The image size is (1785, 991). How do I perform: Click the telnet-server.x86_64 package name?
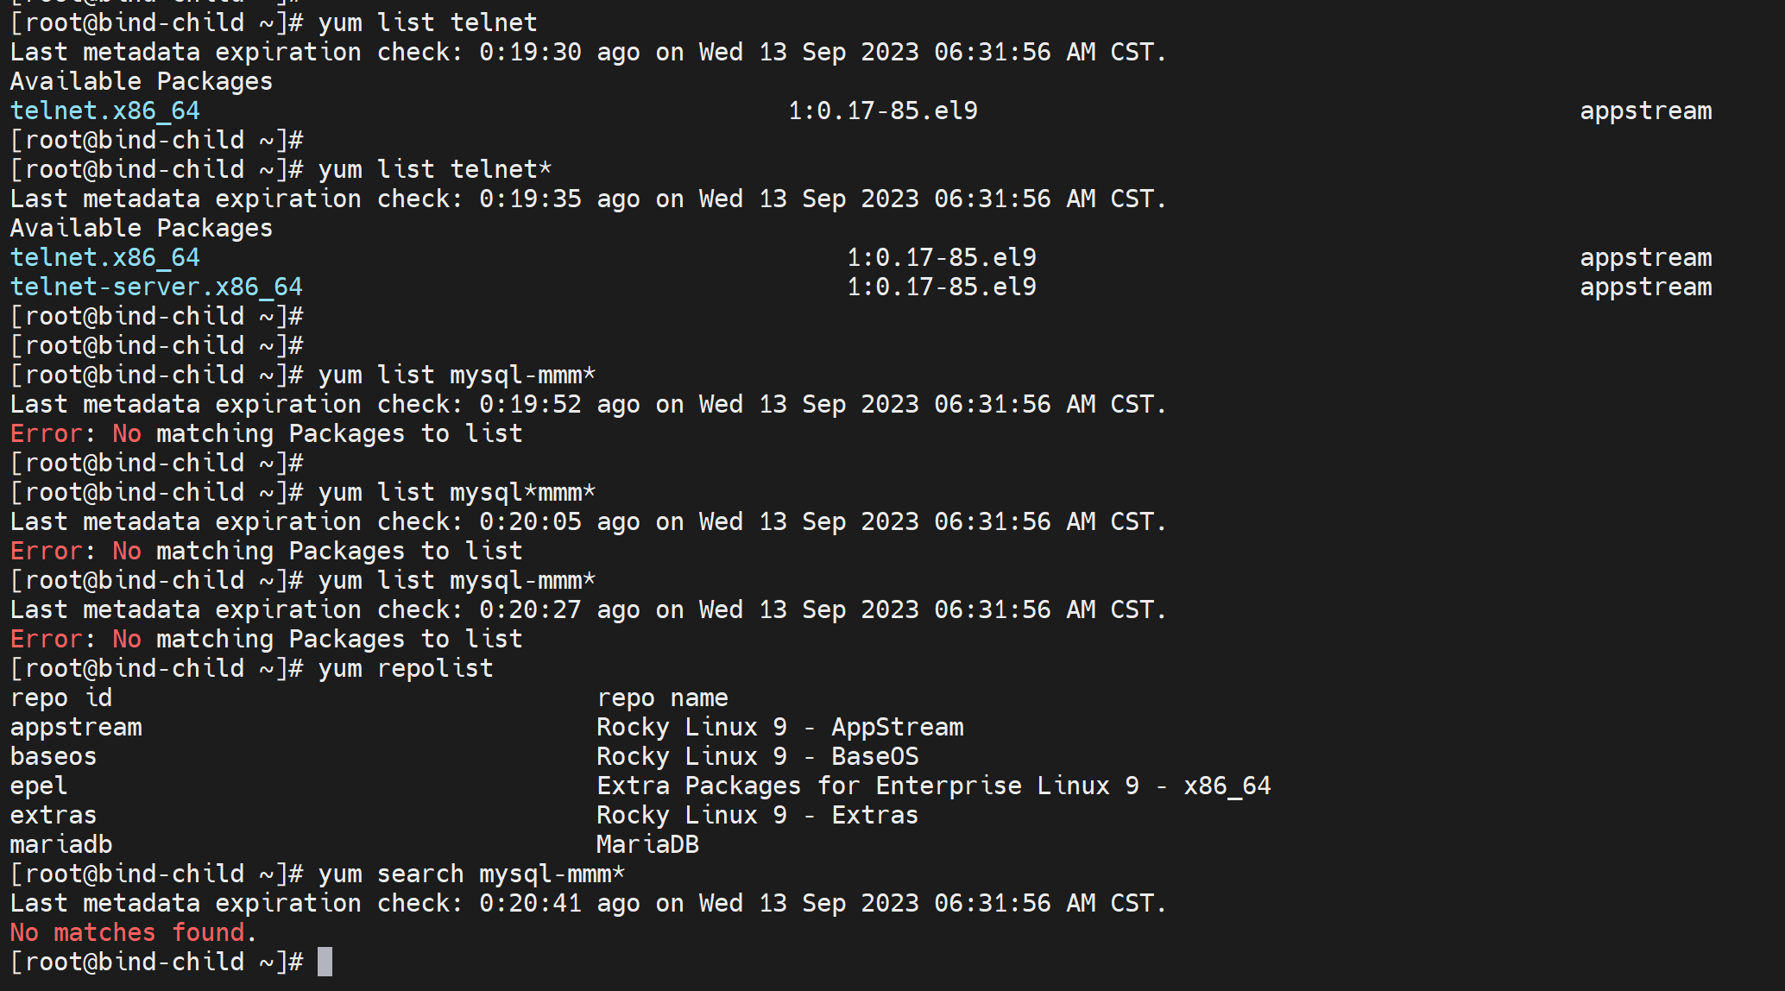point(156,287)
